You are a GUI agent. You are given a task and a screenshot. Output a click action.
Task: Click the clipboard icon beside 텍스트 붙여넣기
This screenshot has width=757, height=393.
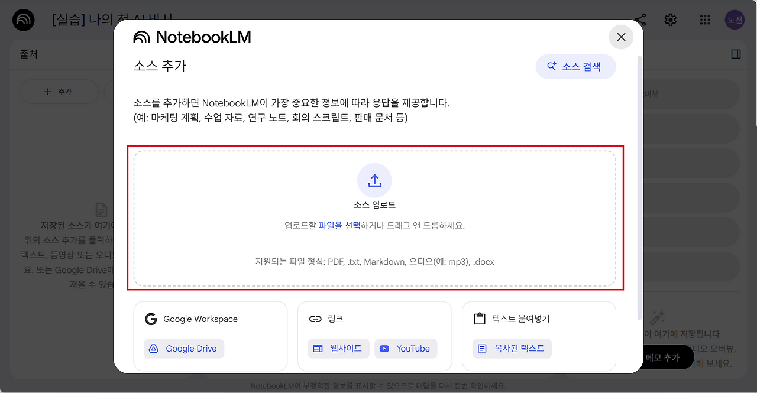click(x=480, y=319)
